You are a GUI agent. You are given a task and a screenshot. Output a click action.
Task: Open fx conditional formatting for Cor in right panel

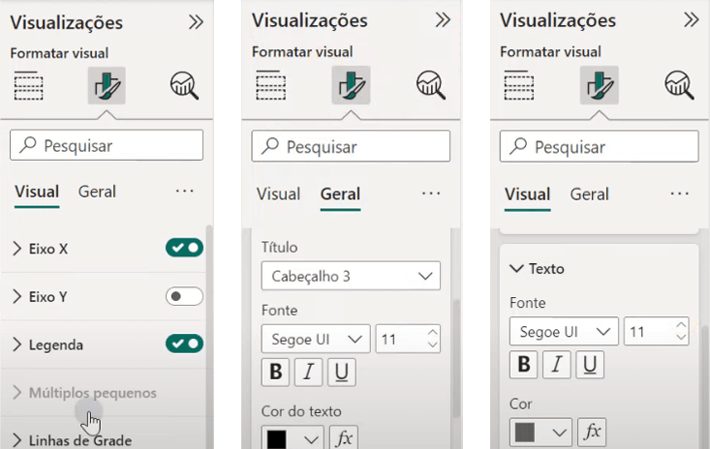tap(592, 432)
